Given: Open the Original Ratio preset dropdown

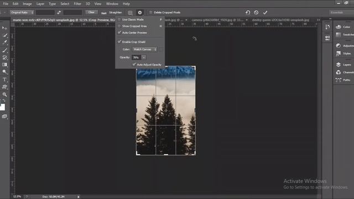Looking at the screenshot, I should (22, 12).
